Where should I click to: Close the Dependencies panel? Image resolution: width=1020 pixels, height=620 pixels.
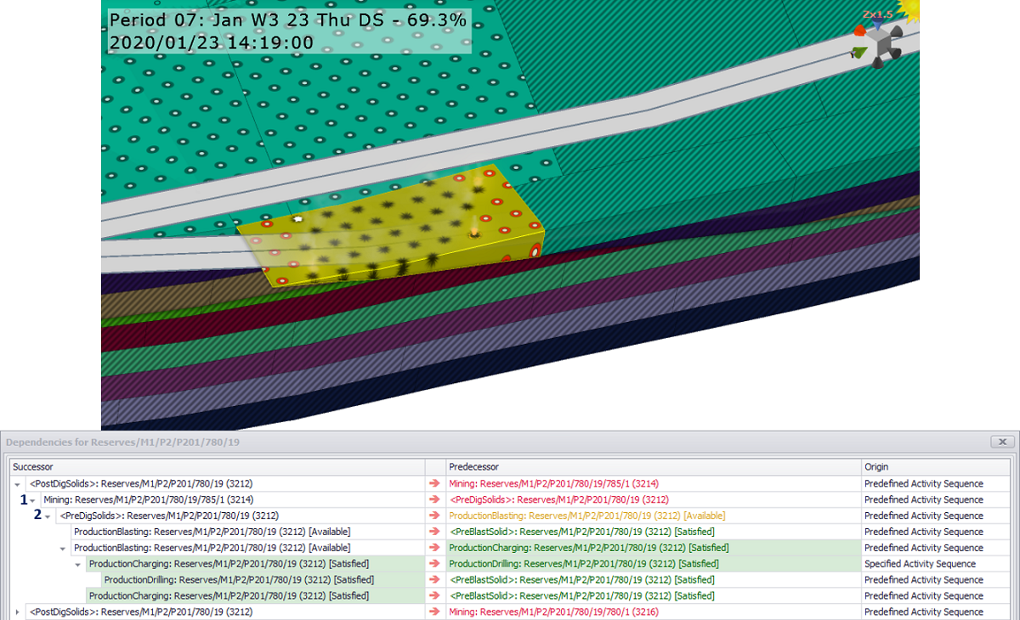coord(1003,442)
